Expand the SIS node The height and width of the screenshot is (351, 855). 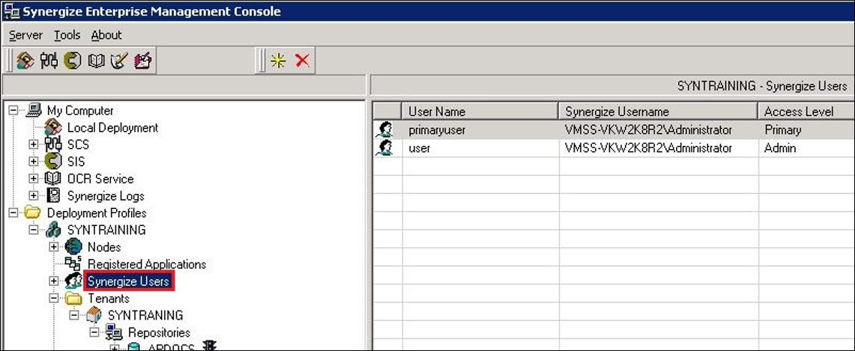[x=33, y=162]
